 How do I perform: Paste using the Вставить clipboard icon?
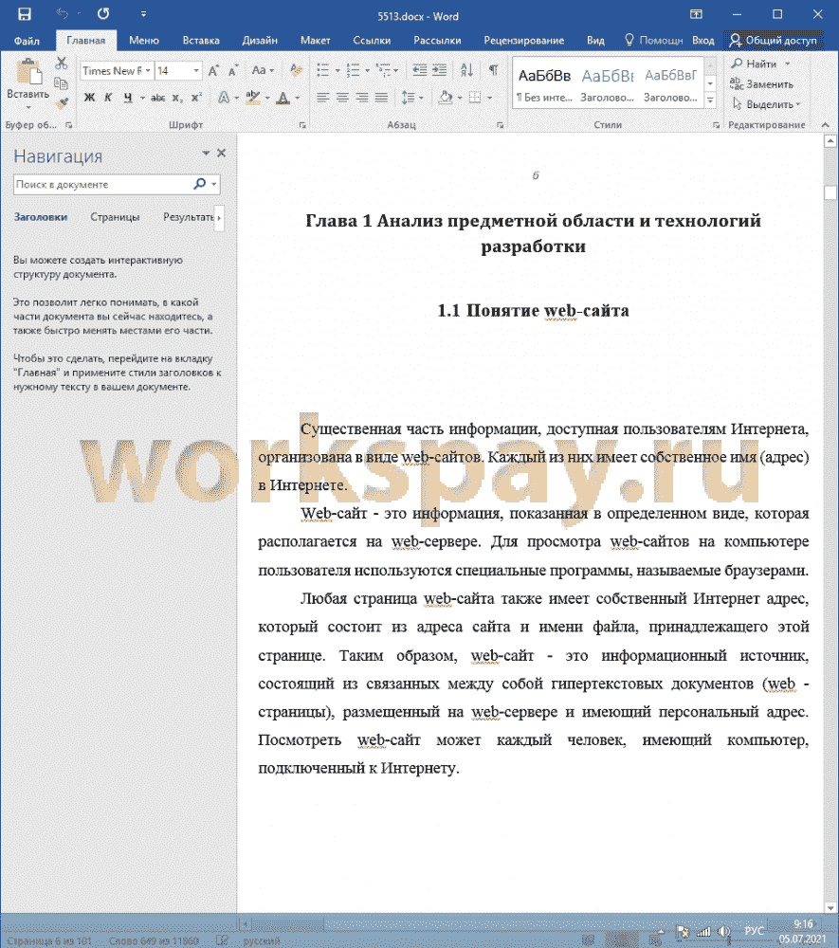click(27, 73)
